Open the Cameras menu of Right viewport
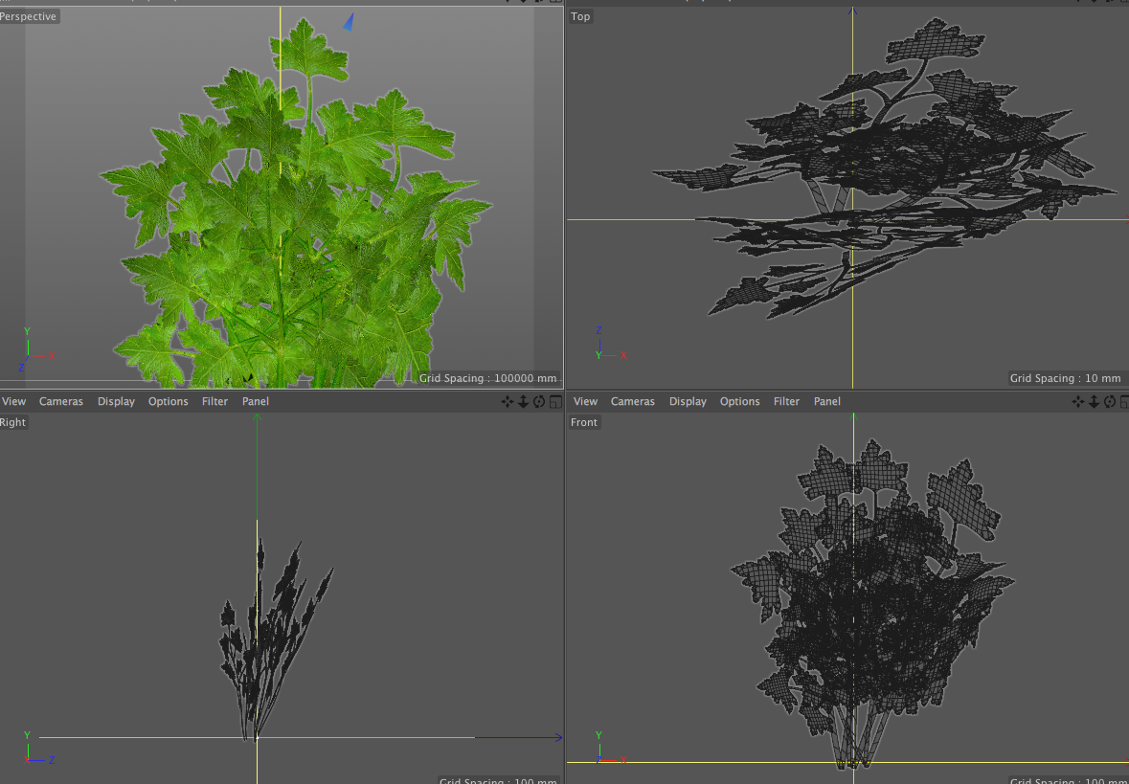 pyautogui.click(x=61, y=402)
